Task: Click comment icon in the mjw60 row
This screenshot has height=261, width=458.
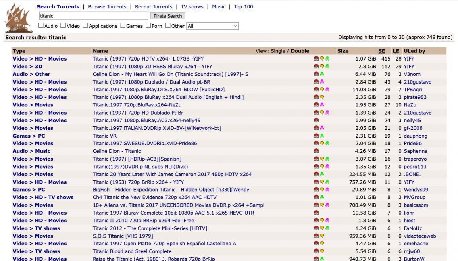Action: 322,251
